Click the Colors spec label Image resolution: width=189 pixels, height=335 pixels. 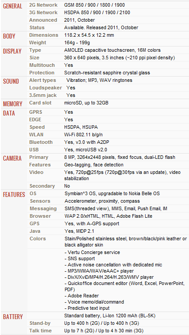[38, 239]
